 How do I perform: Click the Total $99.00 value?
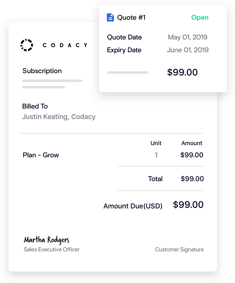tap(192, 179)
